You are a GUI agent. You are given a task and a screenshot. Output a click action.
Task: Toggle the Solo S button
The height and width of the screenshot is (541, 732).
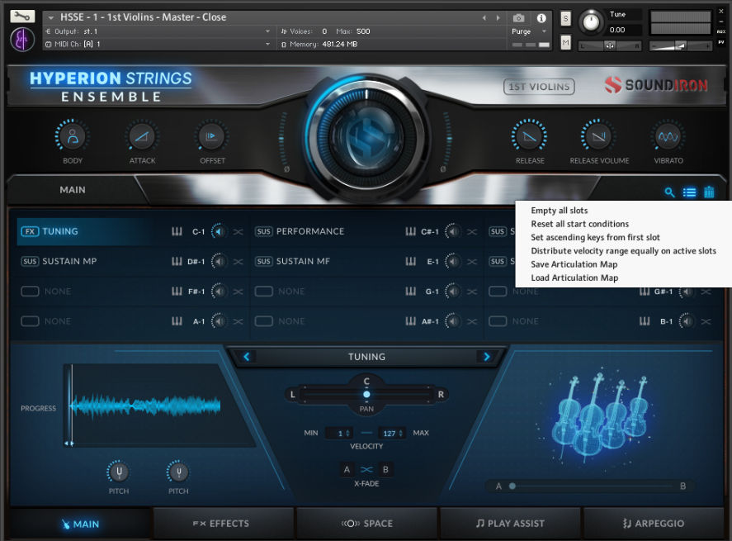click(565, 18)
